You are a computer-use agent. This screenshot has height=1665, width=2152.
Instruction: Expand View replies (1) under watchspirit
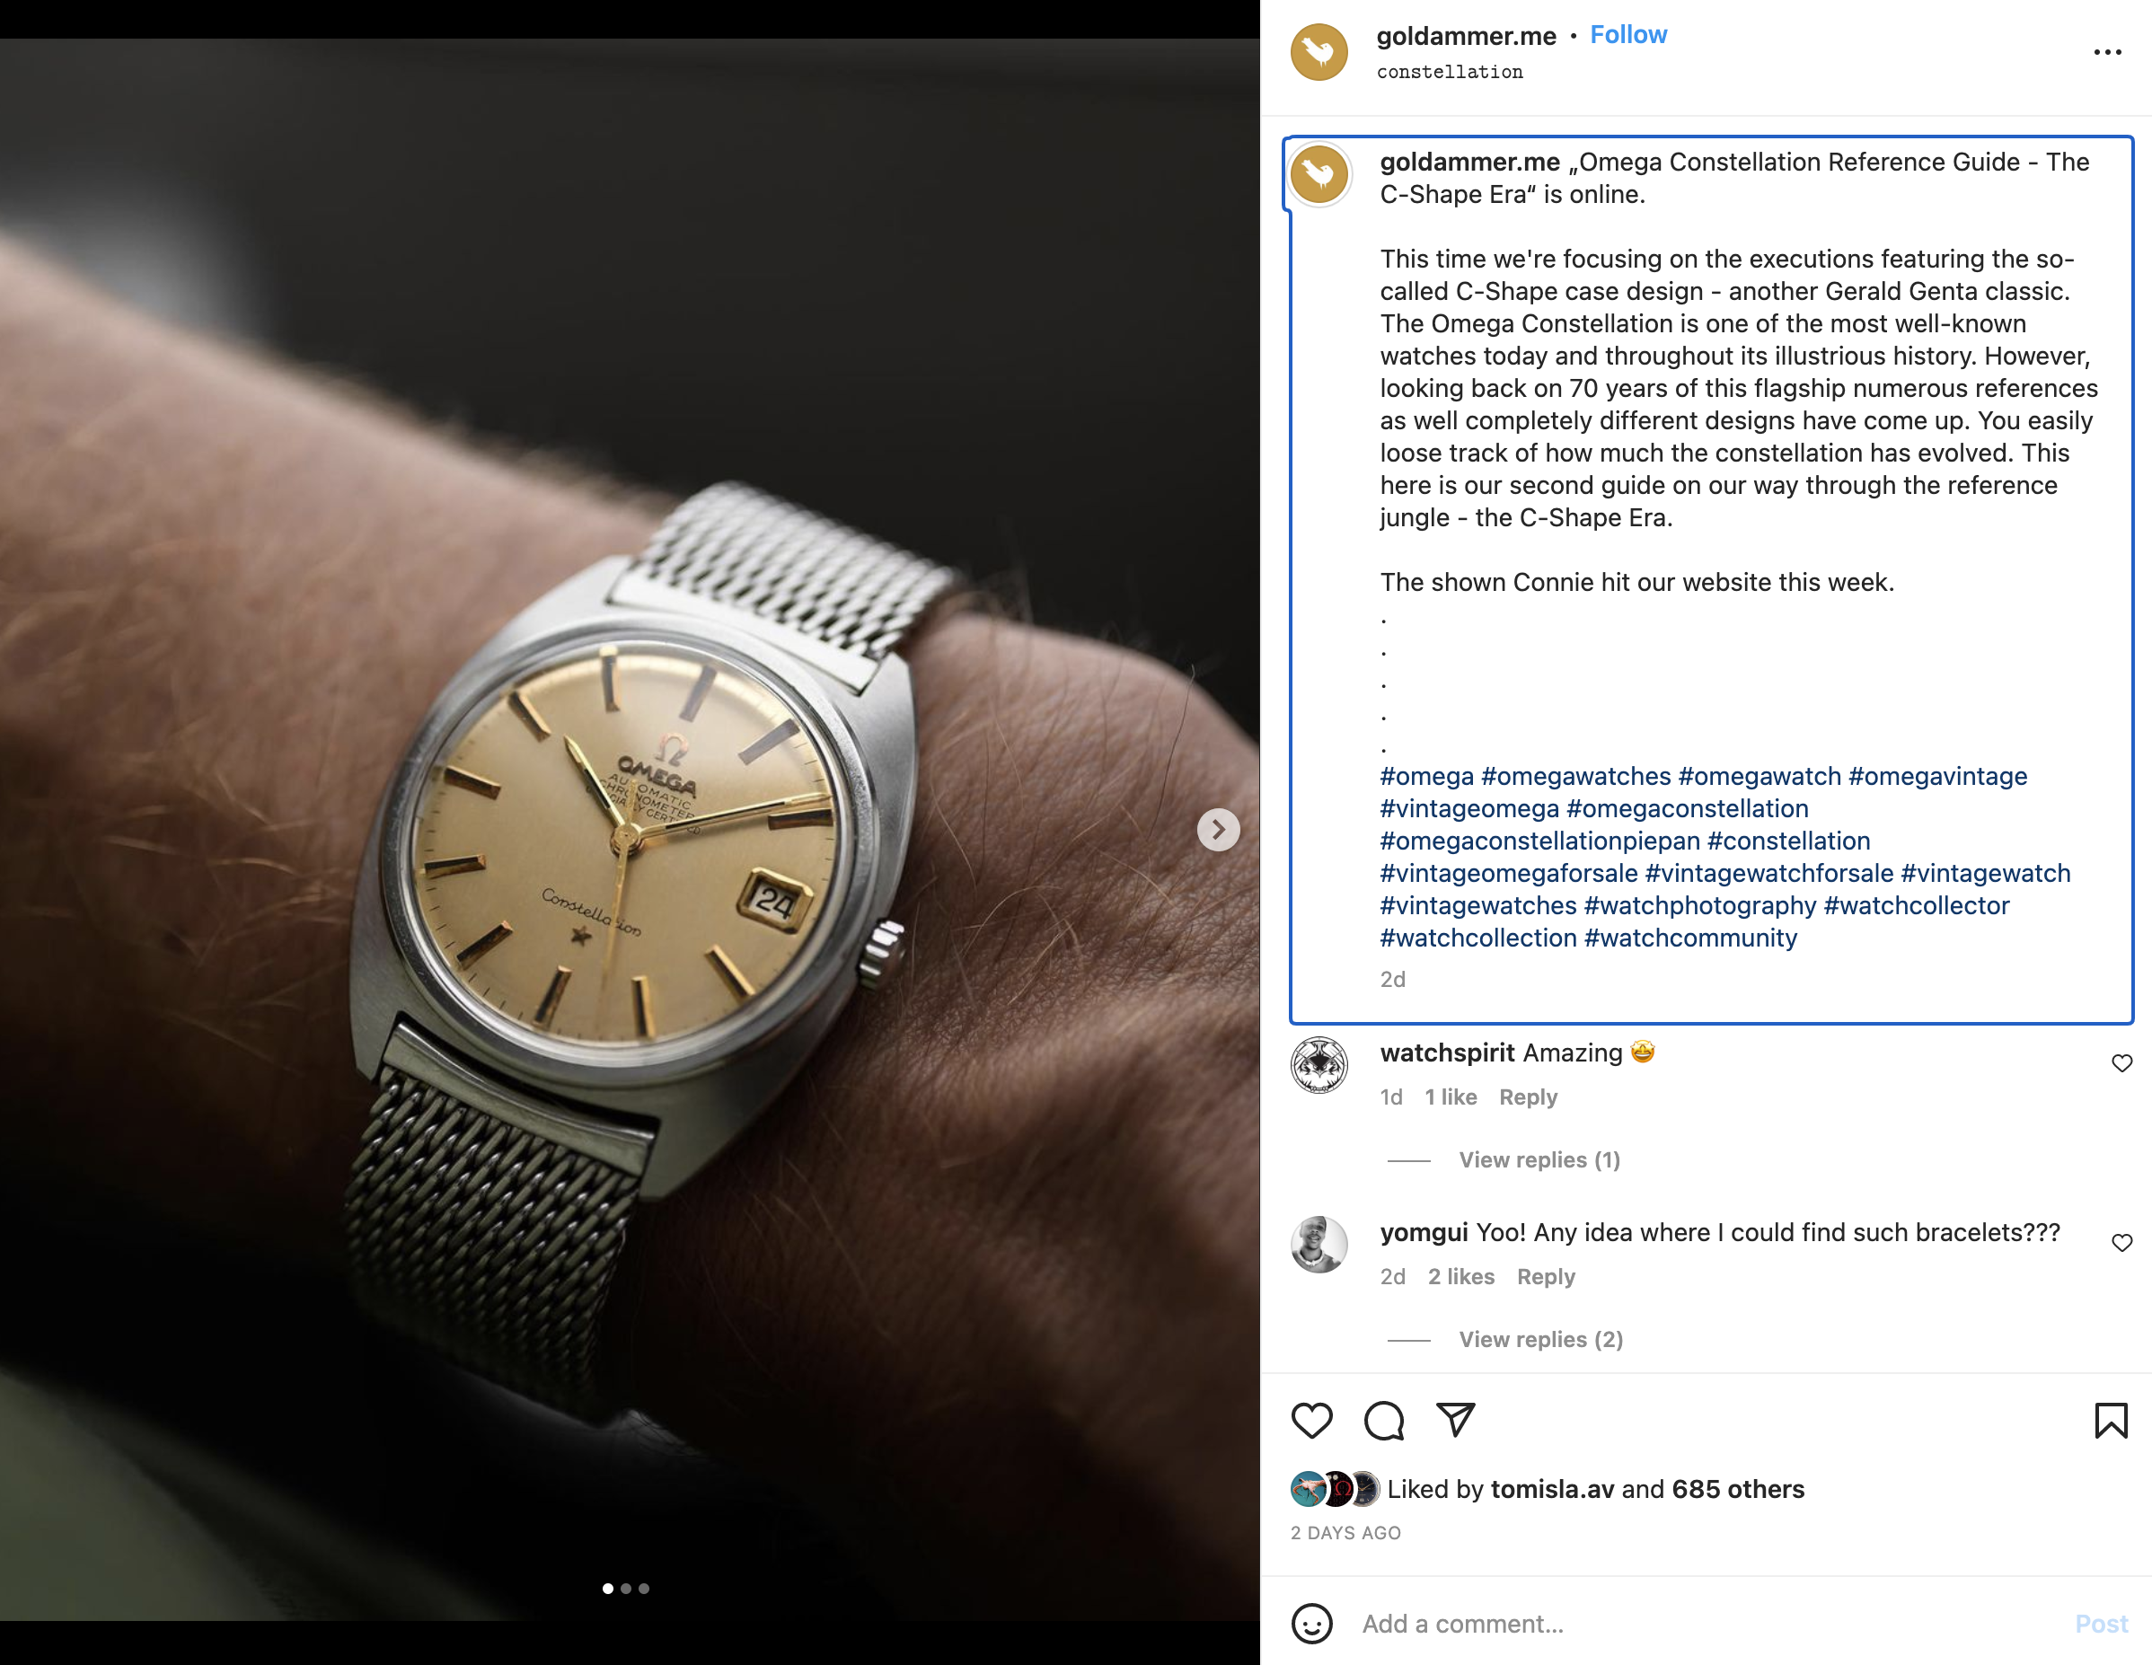1539,1159
